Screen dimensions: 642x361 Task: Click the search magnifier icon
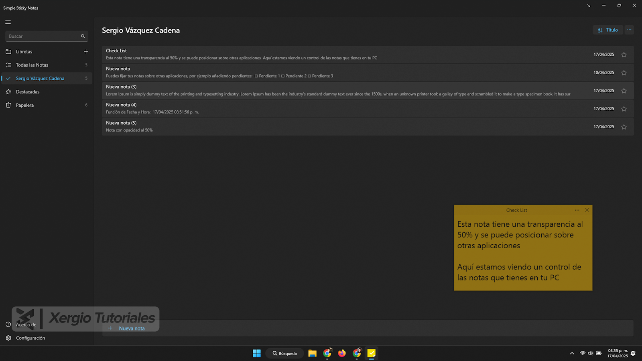(83, 36)
